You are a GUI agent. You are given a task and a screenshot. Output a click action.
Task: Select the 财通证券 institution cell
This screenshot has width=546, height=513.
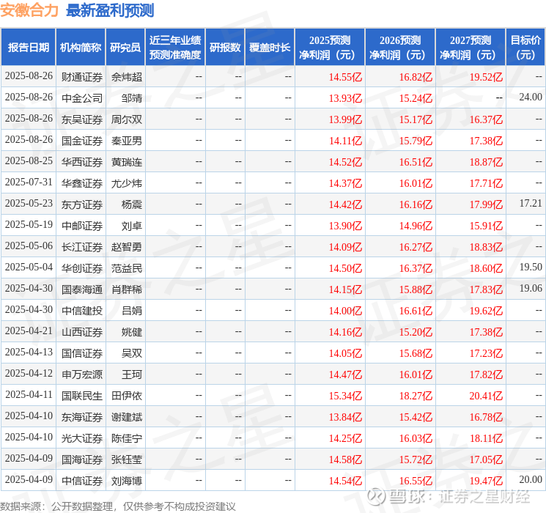click(82, 77)
